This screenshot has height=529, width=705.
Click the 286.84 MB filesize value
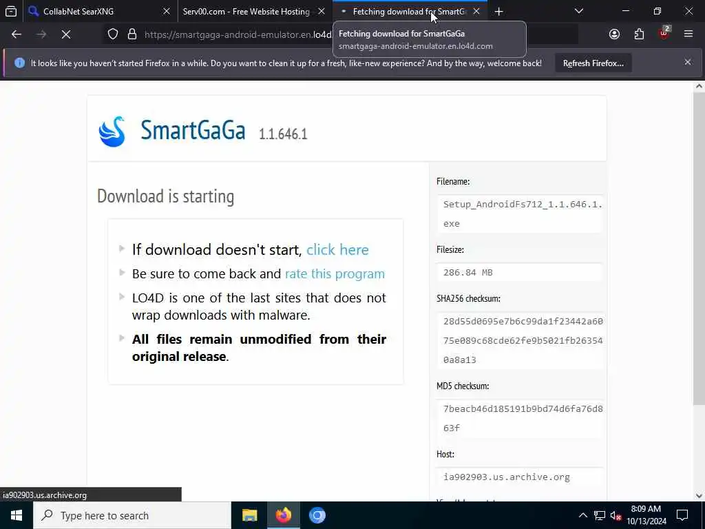(x=468, y=273)
